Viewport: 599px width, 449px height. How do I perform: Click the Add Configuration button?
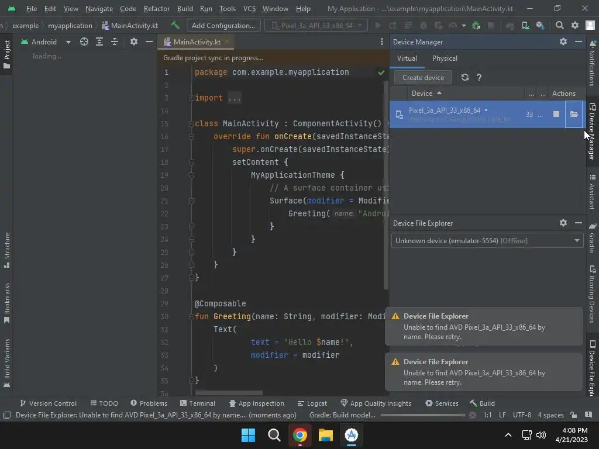click(x=223, y=25)
